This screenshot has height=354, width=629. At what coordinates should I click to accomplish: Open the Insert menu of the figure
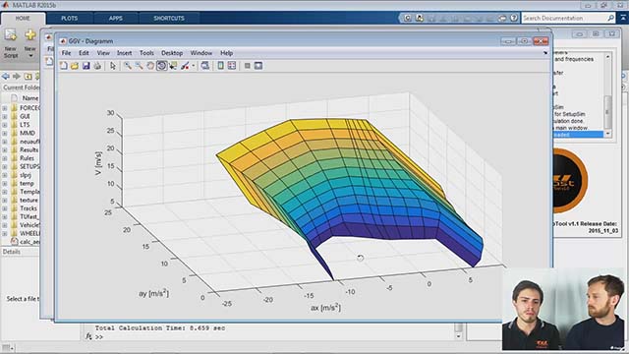click(125, 53)
